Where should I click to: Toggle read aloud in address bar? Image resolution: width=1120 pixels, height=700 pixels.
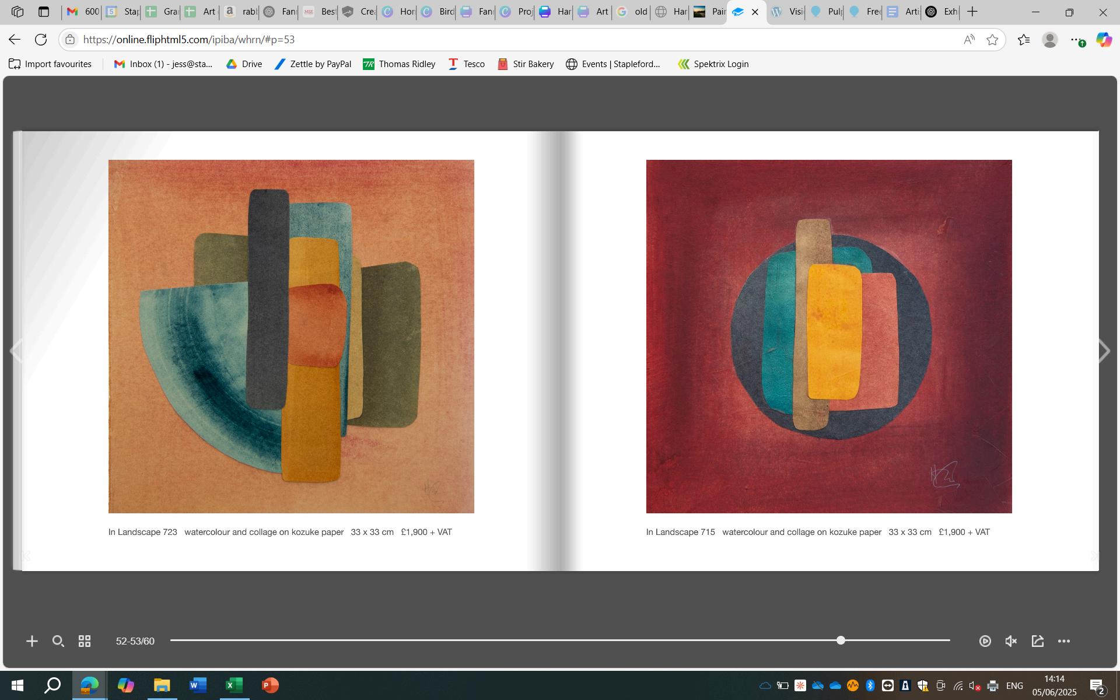969,40
